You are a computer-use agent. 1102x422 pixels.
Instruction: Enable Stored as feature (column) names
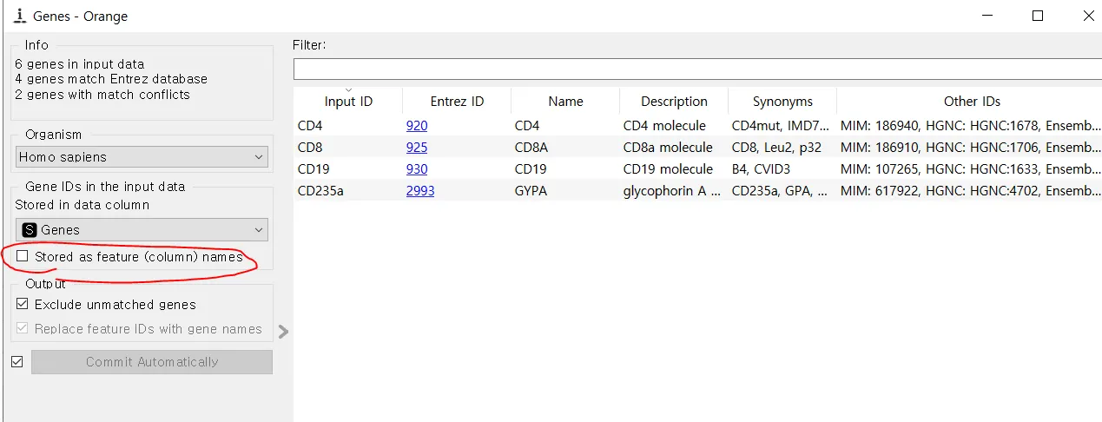click(x=23, y=257)
